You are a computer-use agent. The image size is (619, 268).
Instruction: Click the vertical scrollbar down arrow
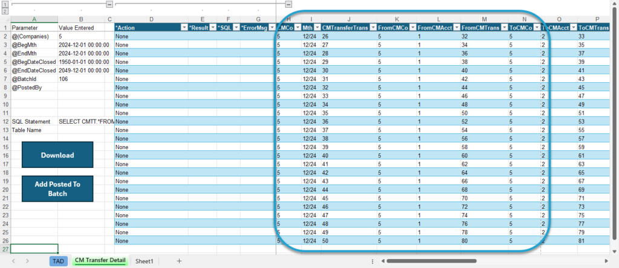(614, 251)
